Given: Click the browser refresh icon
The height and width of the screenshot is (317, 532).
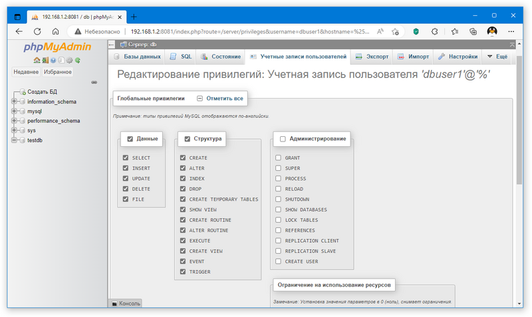Looking at the screenshot, I should (x=37, y=31).
